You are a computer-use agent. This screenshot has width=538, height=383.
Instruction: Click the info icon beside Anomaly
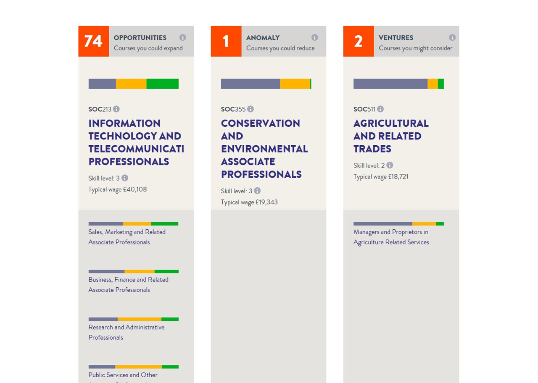315,37
